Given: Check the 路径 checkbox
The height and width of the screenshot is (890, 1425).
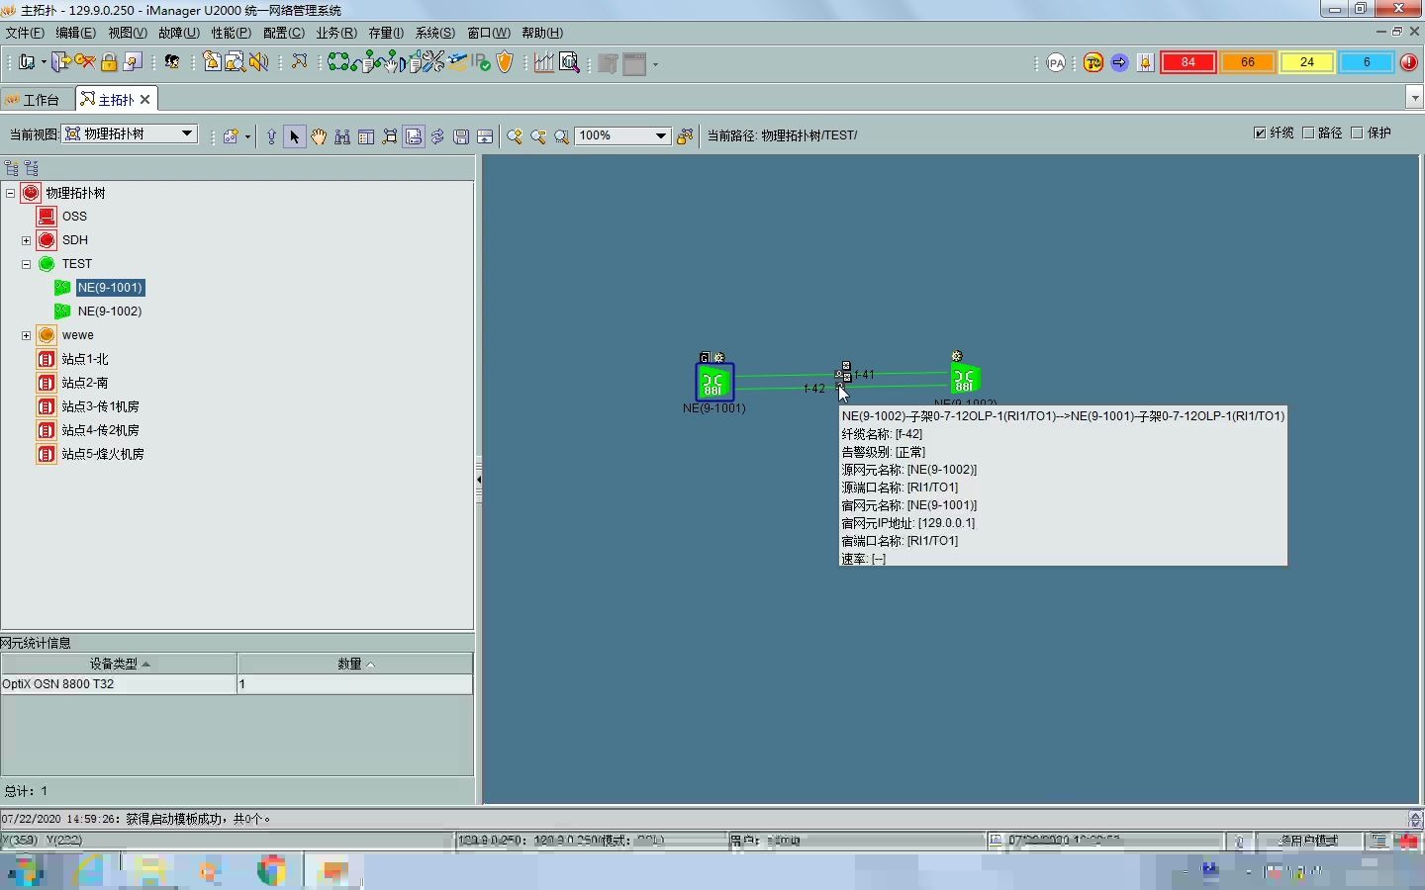Looking at the screenshot, I should 1308,133.
